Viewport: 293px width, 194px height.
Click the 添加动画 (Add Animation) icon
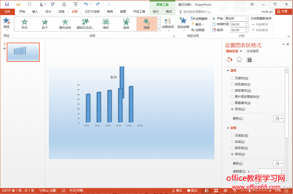[x=183, y=21]
